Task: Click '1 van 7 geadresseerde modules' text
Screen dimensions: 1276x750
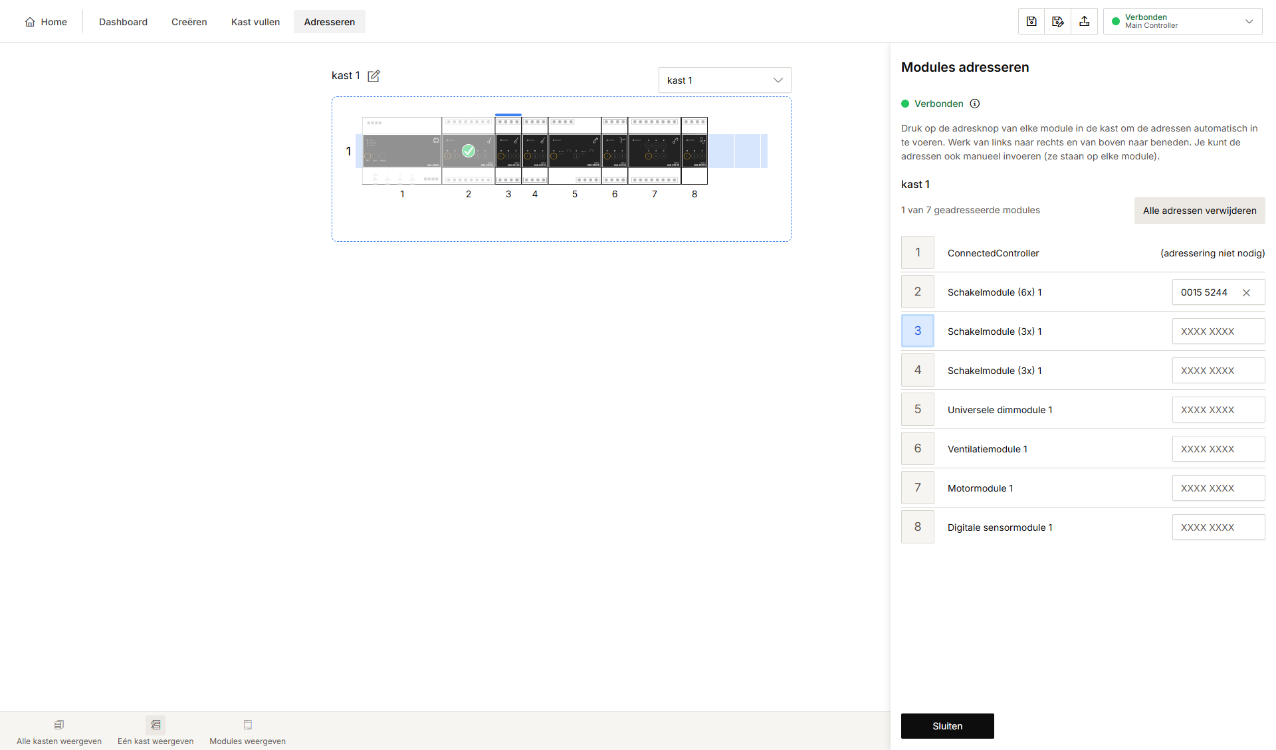Action: [970, 210]
